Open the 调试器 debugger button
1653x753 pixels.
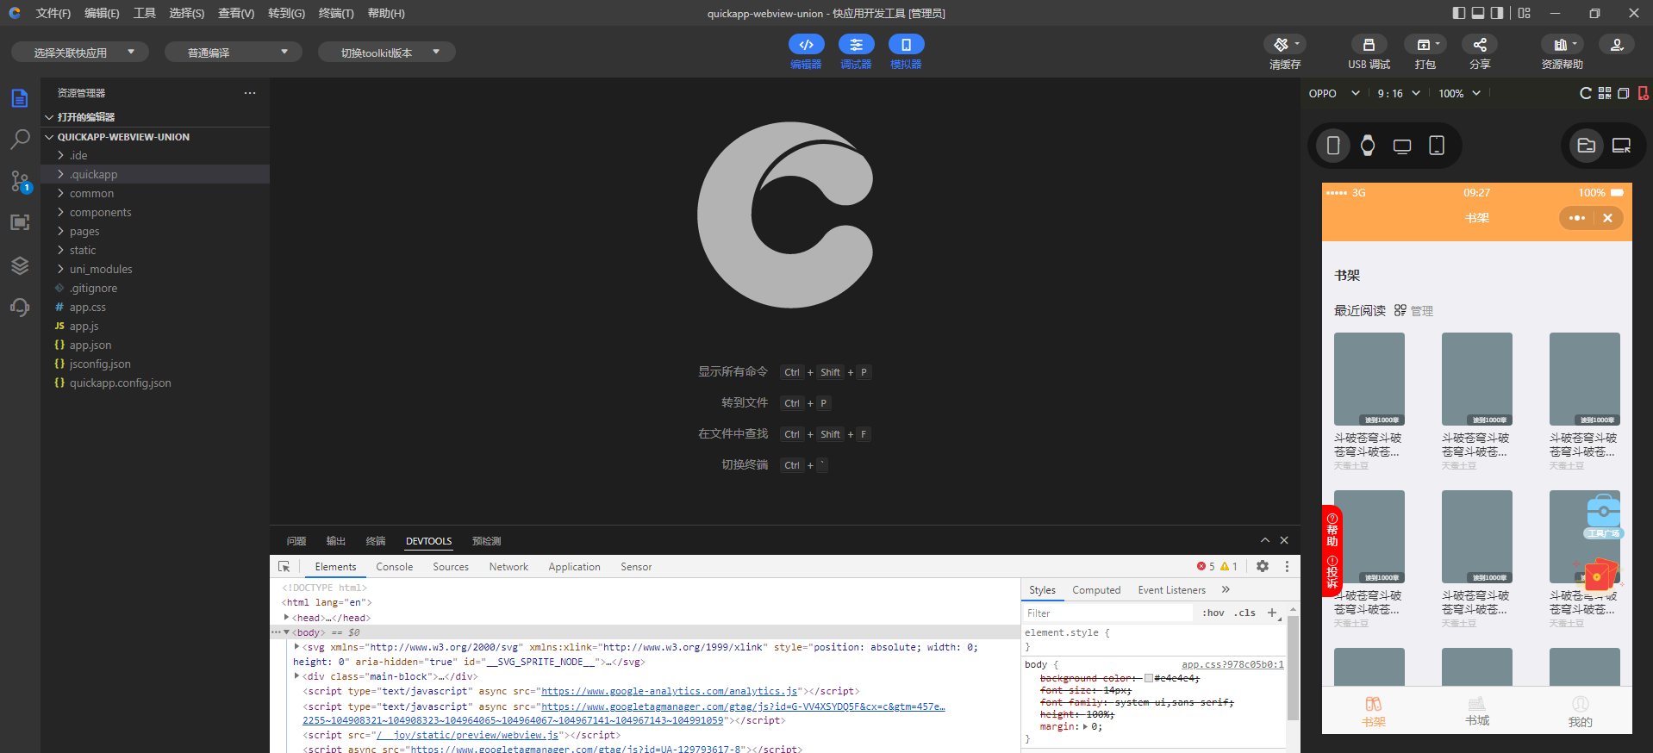tap(856, 45)
